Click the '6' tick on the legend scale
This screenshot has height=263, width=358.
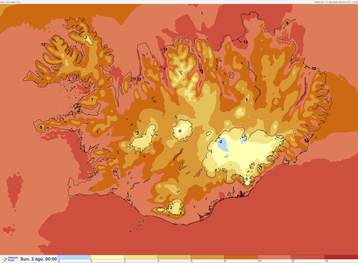[192, 261]
